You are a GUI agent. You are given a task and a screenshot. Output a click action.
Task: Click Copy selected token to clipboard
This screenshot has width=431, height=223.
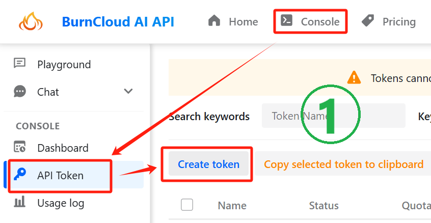[x=343, y=164]
